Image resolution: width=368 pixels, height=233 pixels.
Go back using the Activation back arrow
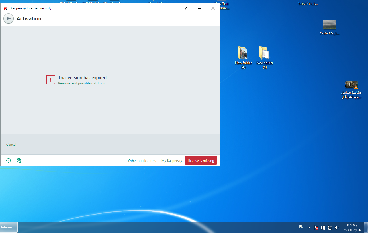9,19
